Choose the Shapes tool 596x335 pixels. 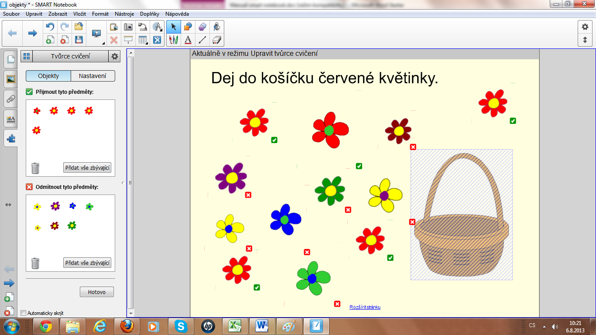tap(188, 27)
